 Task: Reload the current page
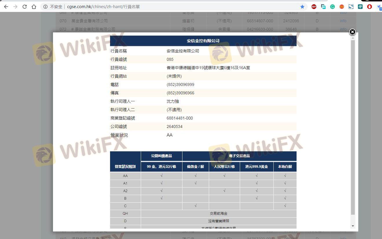[25, 7]
